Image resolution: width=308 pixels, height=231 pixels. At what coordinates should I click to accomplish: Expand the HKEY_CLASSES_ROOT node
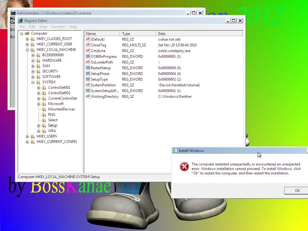tap(27, 39)
